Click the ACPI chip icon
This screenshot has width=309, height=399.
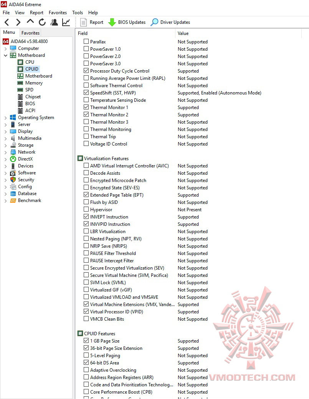click(20, 111)
